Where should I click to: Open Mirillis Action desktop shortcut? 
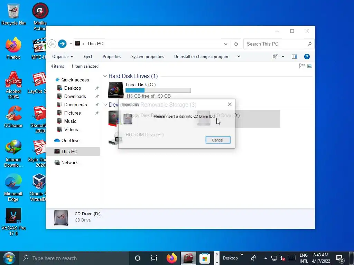40,17
